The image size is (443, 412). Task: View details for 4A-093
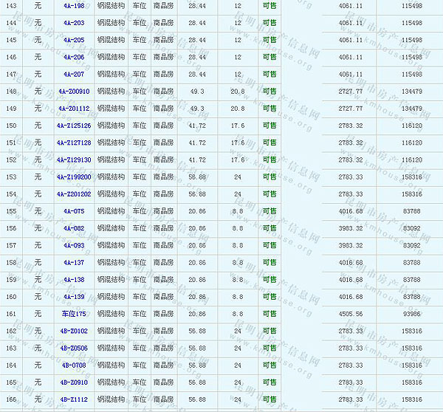pos(74,245)
